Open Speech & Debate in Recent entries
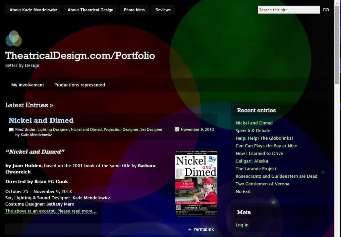 253,130
